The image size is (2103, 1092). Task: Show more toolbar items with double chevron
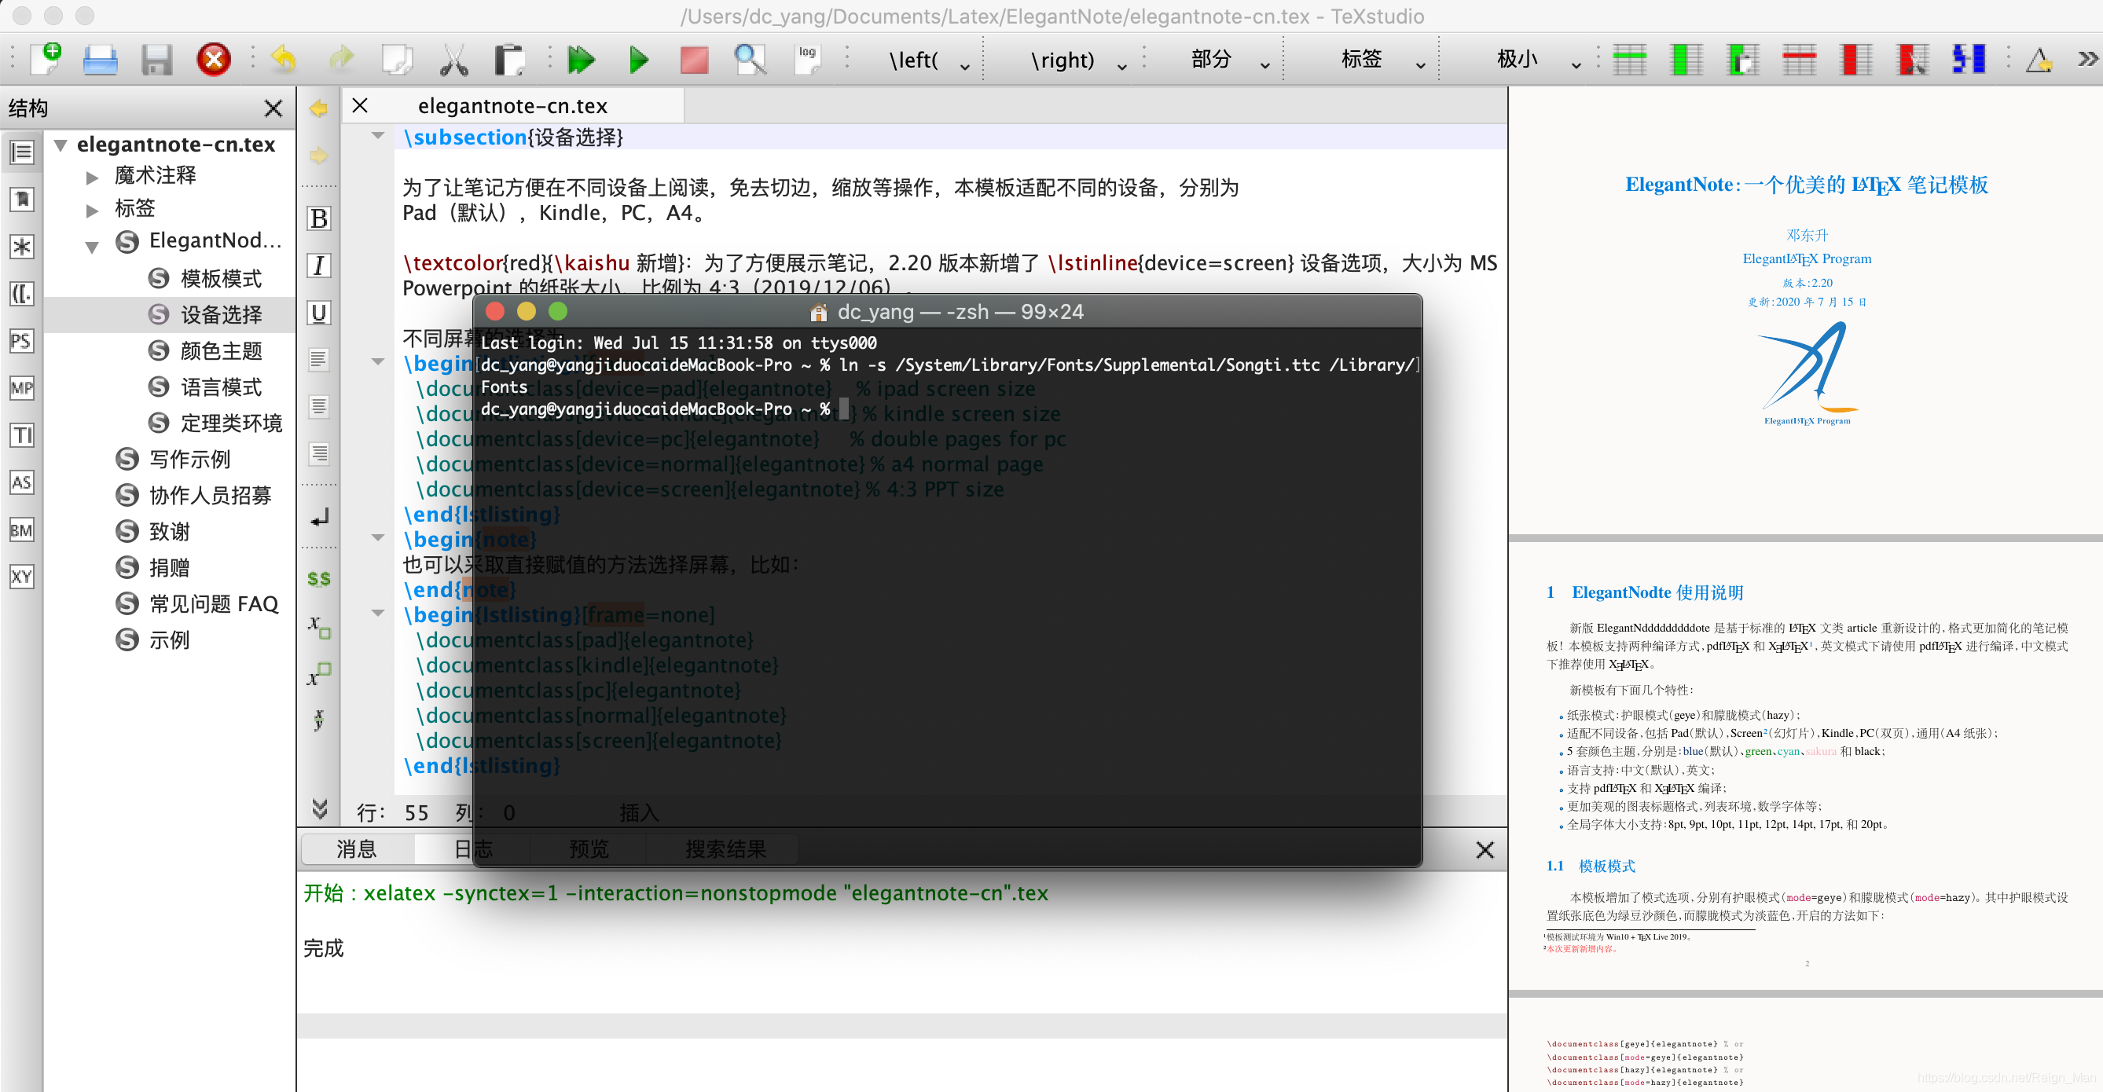(x=2086, y=60)
